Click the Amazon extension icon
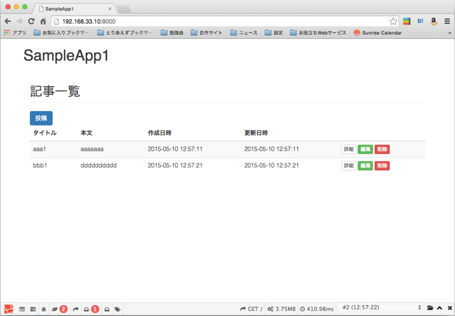 (434, 21)
